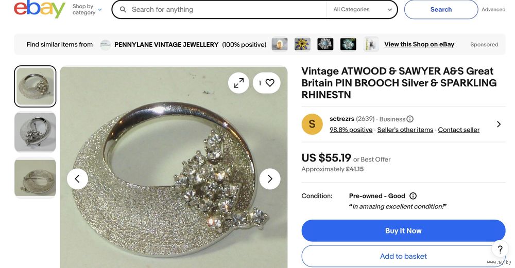Screen dimensions: 515x268
Task: View condition details info icon
Action: (x=413, y=196)
